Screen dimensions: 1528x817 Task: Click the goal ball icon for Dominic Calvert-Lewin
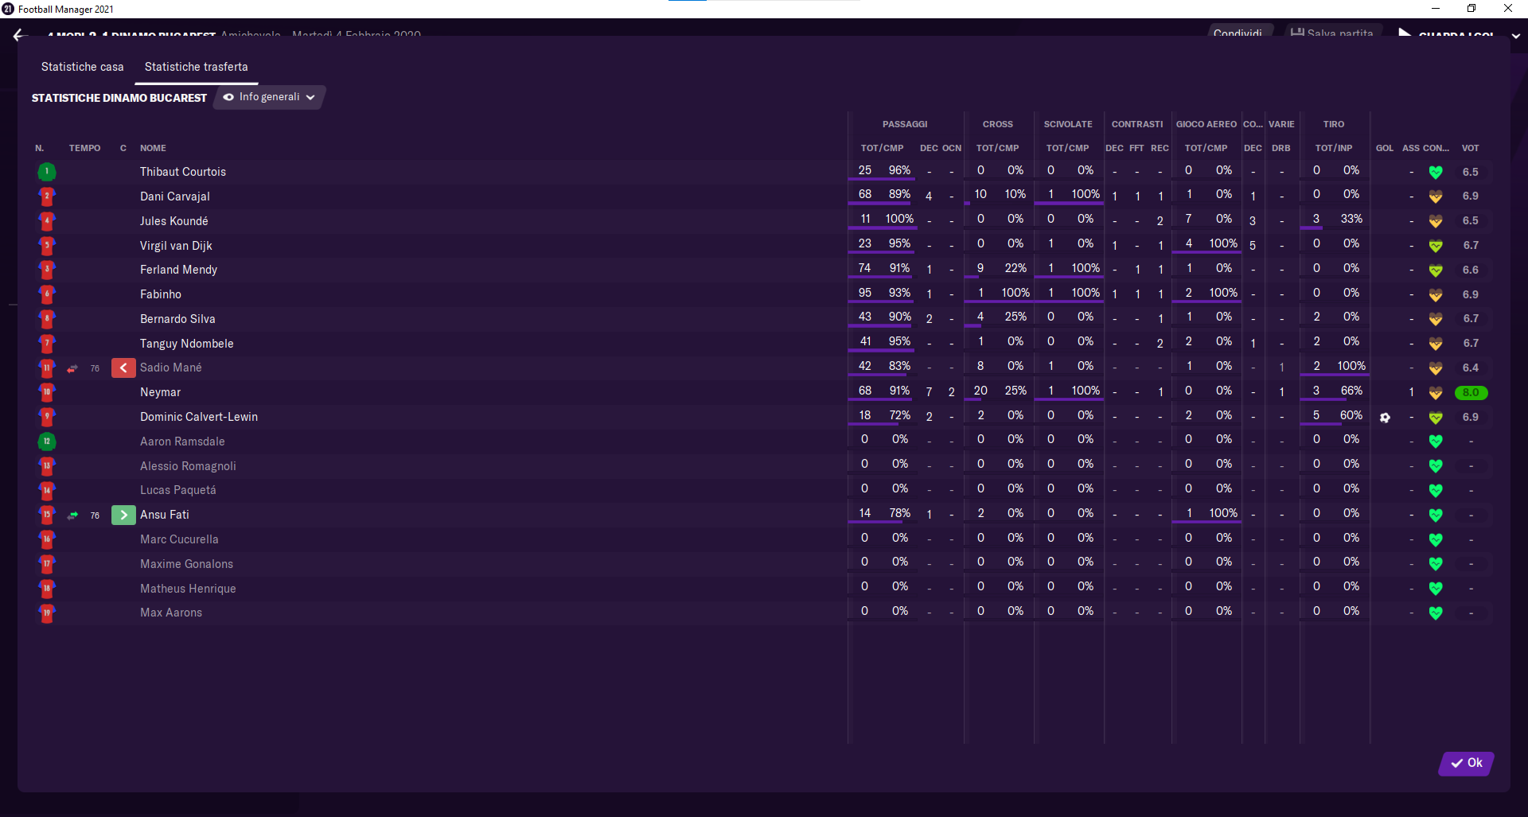pyautogui.click(x=1385, y=418)
